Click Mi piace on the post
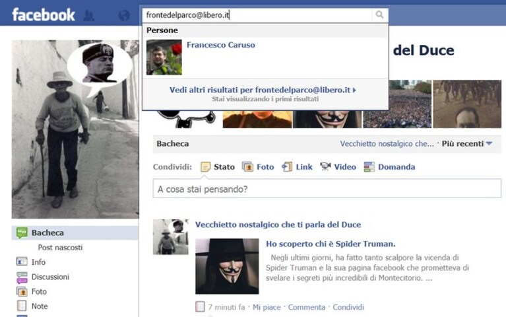 pos(267,307)
